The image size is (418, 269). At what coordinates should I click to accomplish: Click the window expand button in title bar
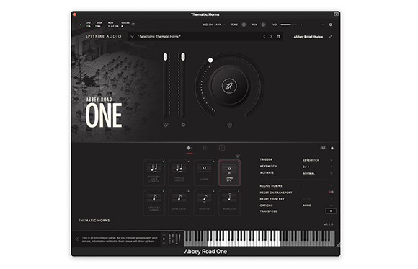336,14
